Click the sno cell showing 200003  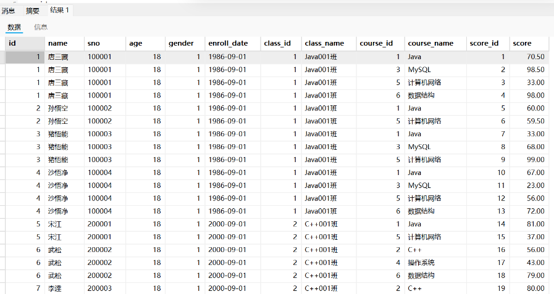(x=99, y=288)
